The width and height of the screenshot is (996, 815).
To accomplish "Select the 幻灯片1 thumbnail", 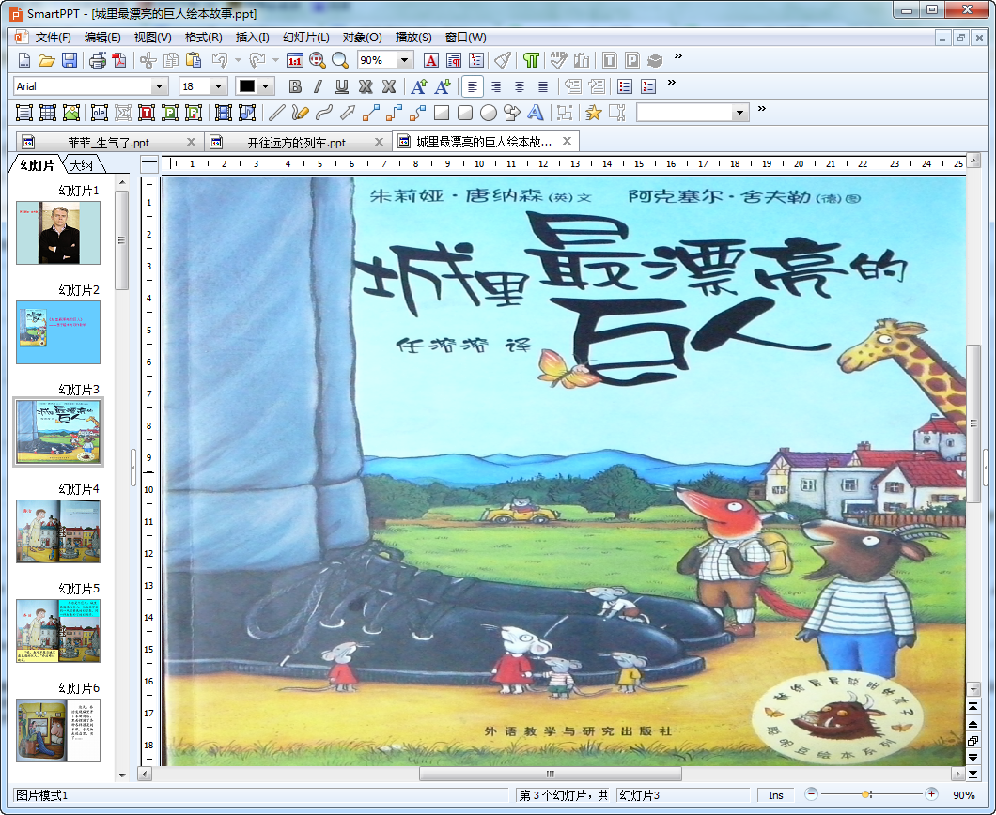I will [x=58, y=233].
